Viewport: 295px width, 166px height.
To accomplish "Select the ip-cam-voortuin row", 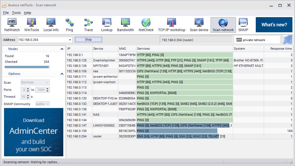I will [180, 82].
